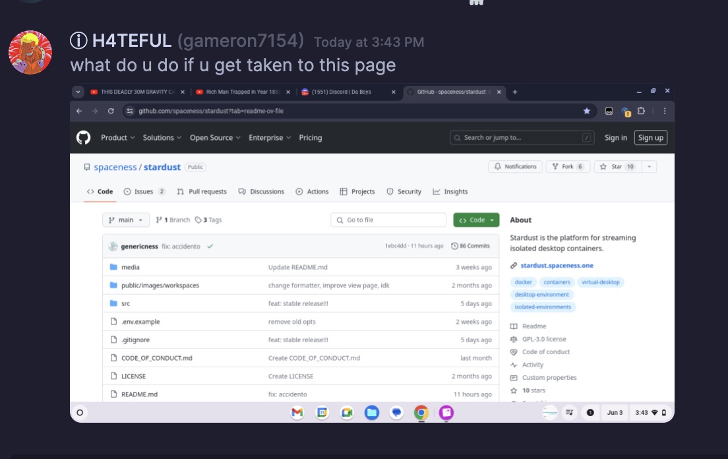The image size is (728, 459).
Task: Select the docker topic tag
Action: coord(524,282)
